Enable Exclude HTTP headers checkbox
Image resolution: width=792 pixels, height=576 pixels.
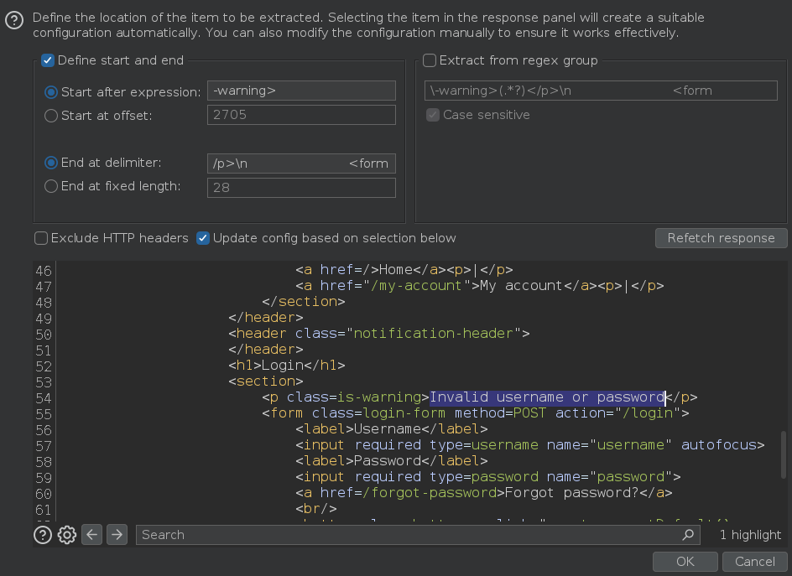tap(41, 238)
